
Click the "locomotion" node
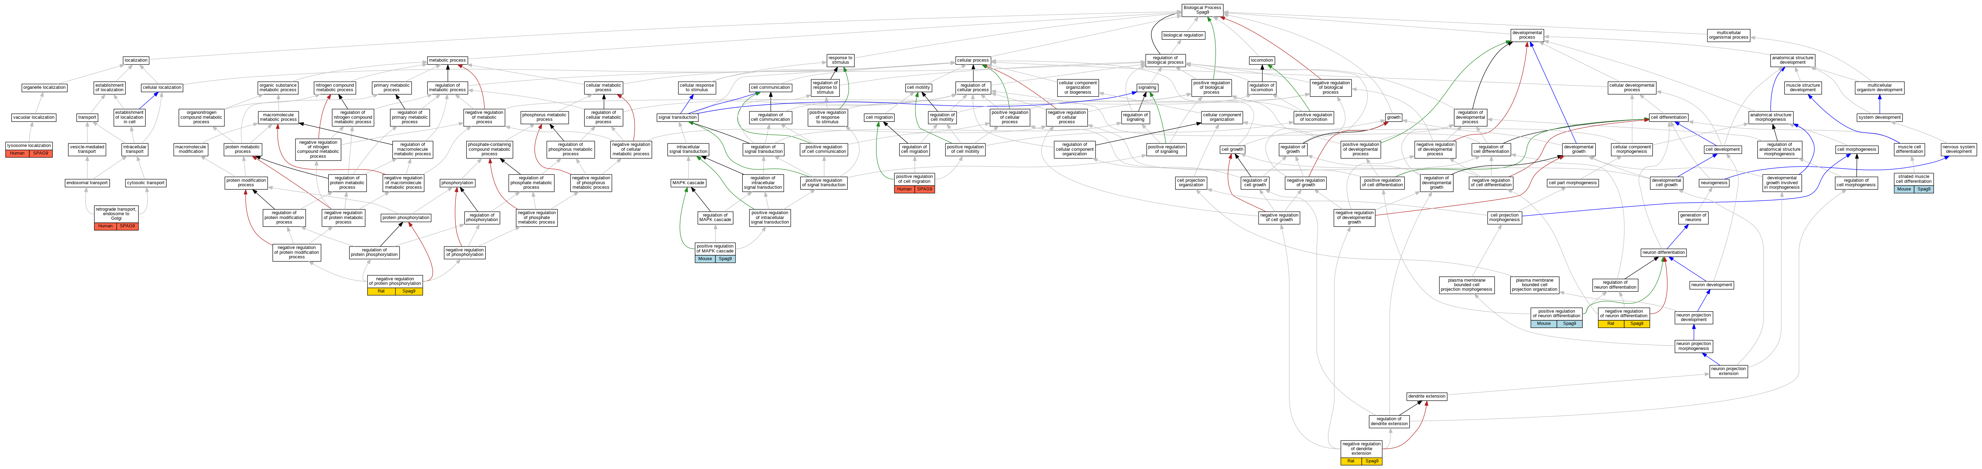click(x=1262, y=60)
